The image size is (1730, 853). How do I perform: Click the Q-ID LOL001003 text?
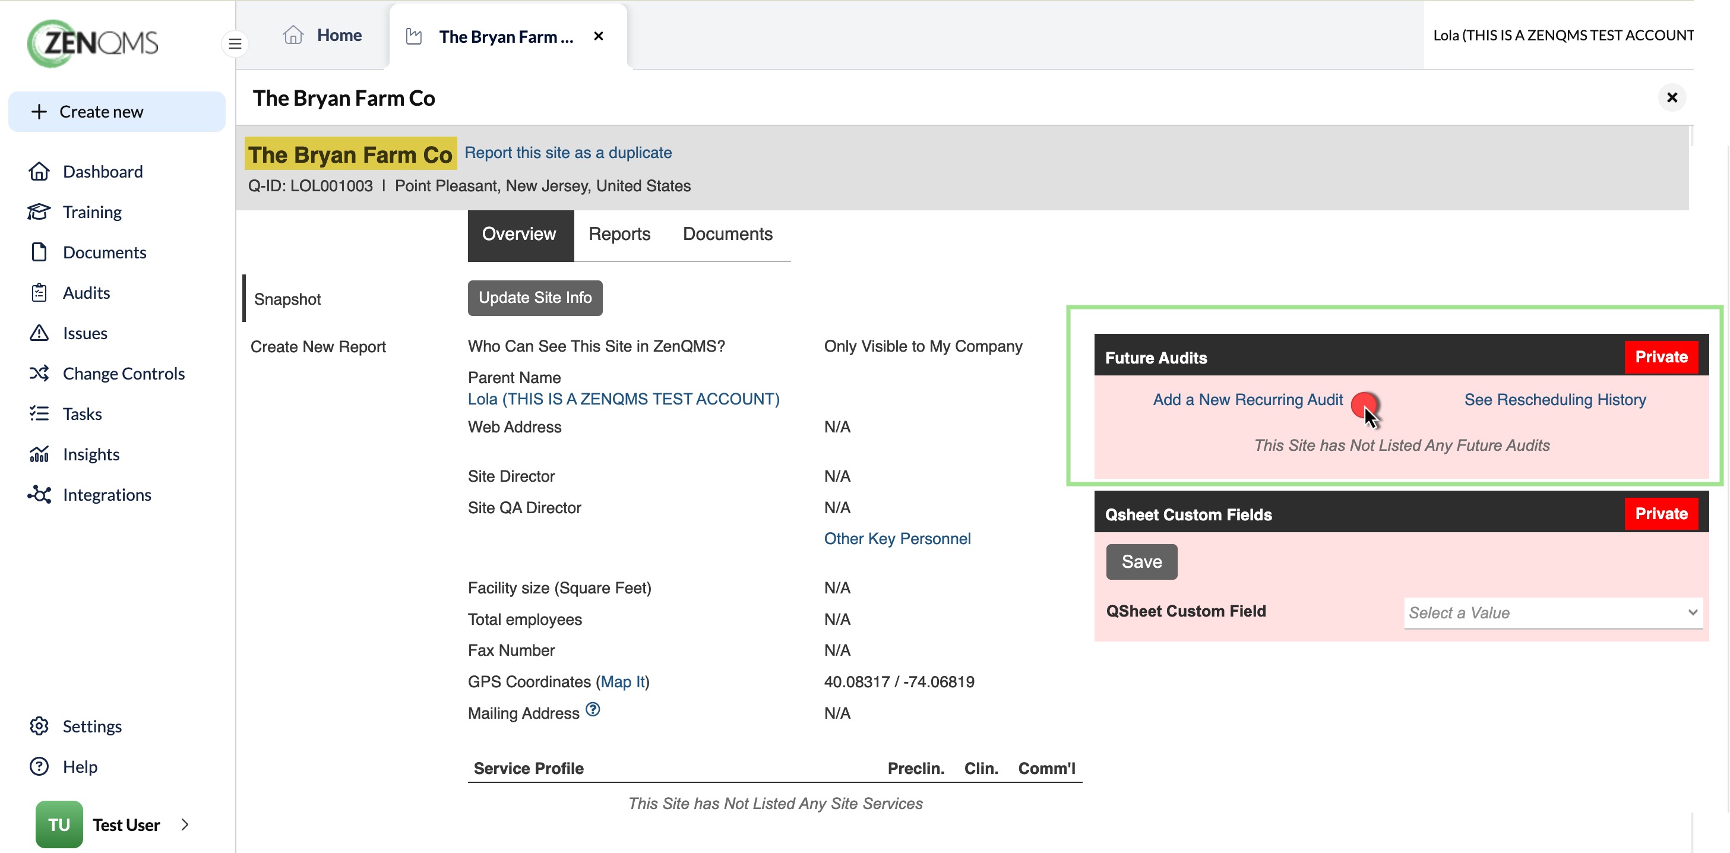click(310, 185)
